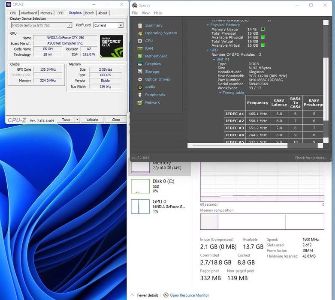Collapse the SPD section in Speccy

pyautogui.click(x=208, y=50)
